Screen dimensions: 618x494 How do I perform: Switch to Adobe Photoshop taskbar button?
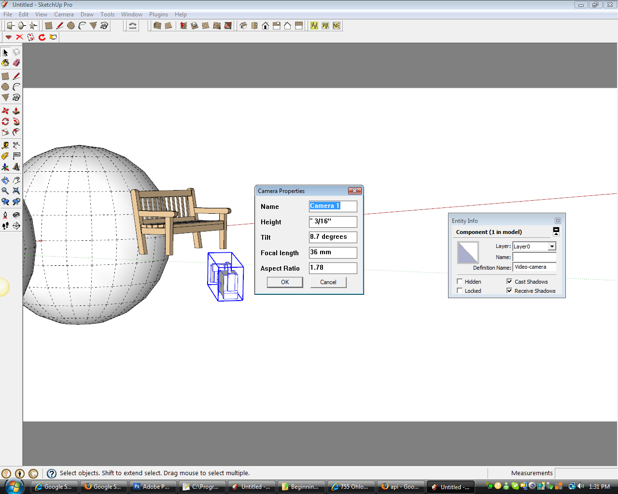pyautogui.click(x=153, y=487)
